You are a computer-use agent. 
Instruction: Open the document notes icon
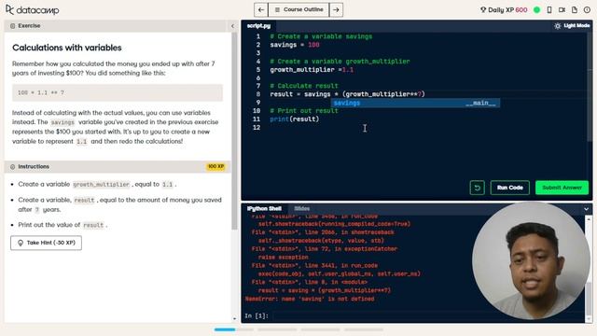tap(575, 10)
